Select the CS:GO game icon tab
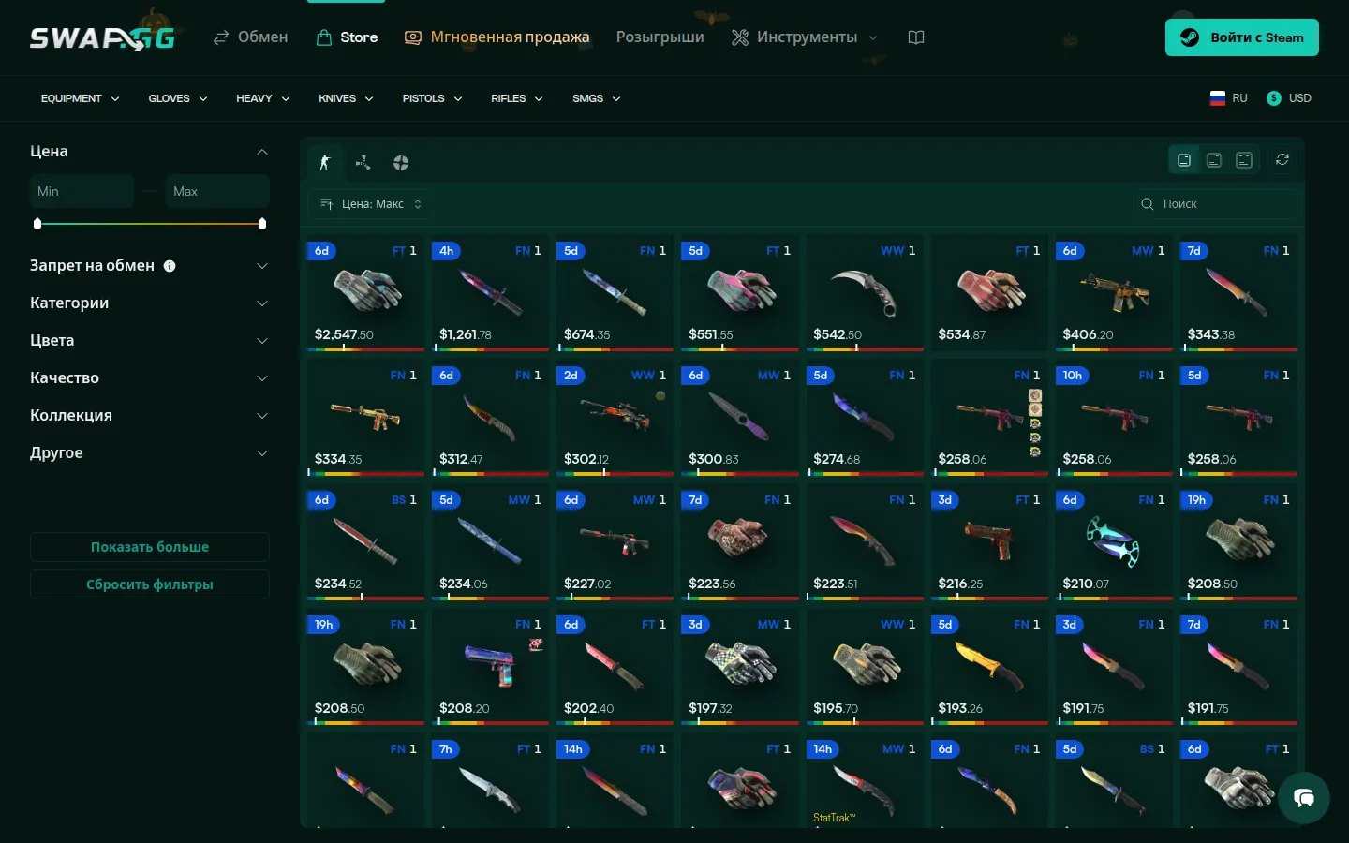Viewport: 1349px width, 843px height. pyautogui.click(x=325, y=163)
